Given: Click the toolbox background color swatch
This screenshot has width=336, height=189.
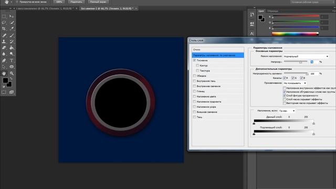Looking at the screenshot, I should pos(9,85).
